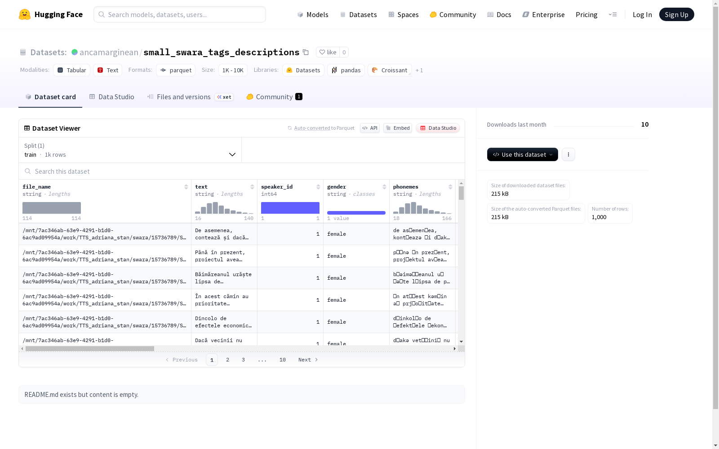Click the phonemes lengths histogram

pyautogui.click(x=422, y=208)
